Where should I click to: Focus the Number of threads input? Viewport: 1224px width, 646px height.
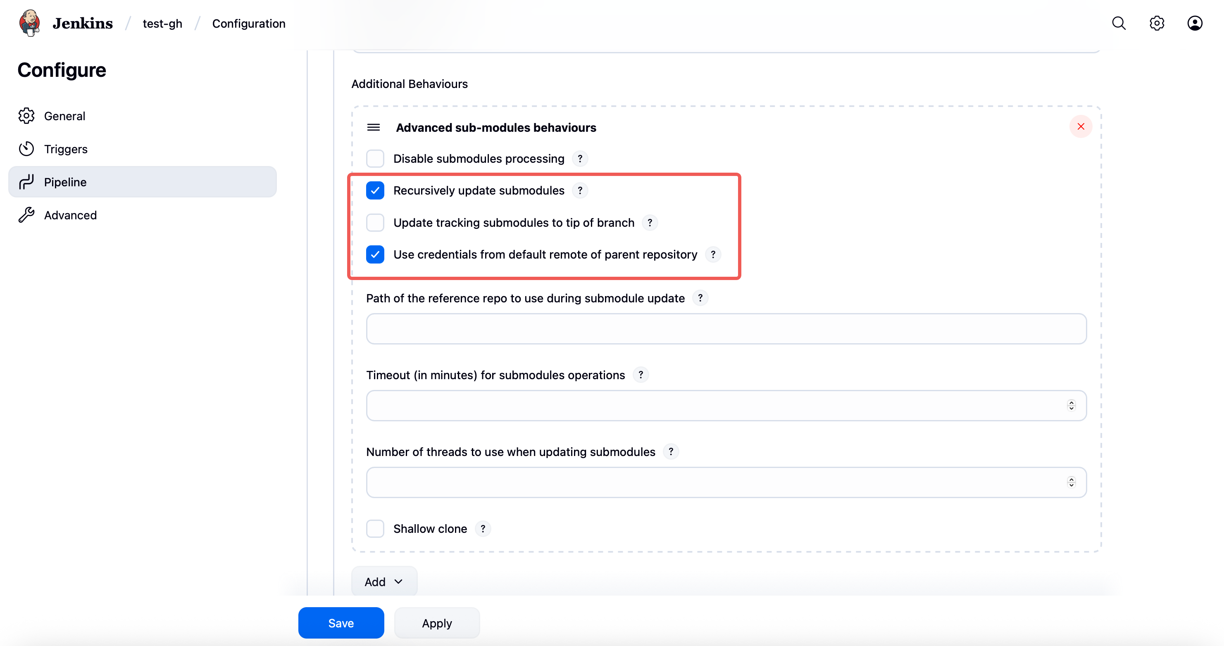pyautogui.click(x=726, y=482)
